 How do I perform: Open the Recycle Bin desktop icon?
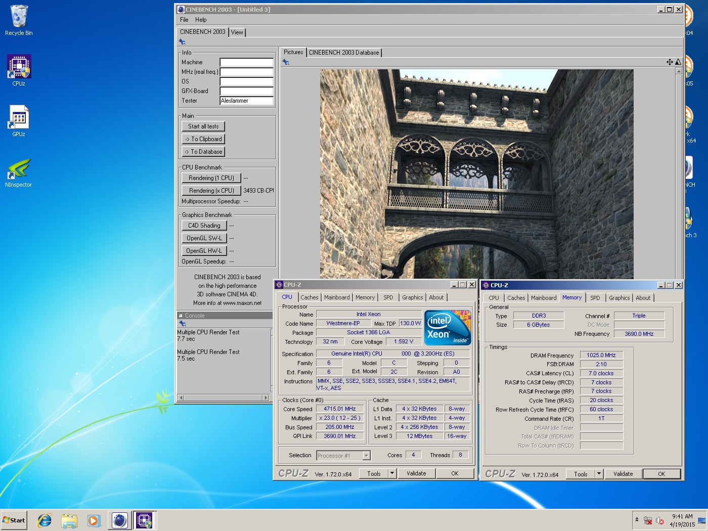[x=19, y=20]
